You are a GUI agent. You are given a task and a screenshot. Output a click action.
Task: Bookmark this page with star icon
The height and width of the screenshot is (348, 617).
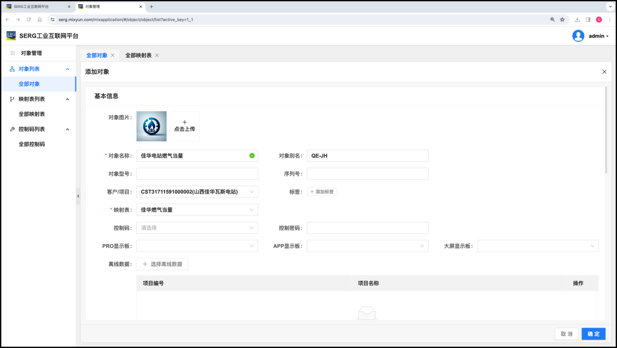[x=562, y=19]
